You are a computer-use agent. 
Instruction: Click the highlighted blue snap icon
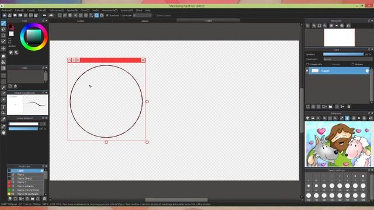[96, 16]
